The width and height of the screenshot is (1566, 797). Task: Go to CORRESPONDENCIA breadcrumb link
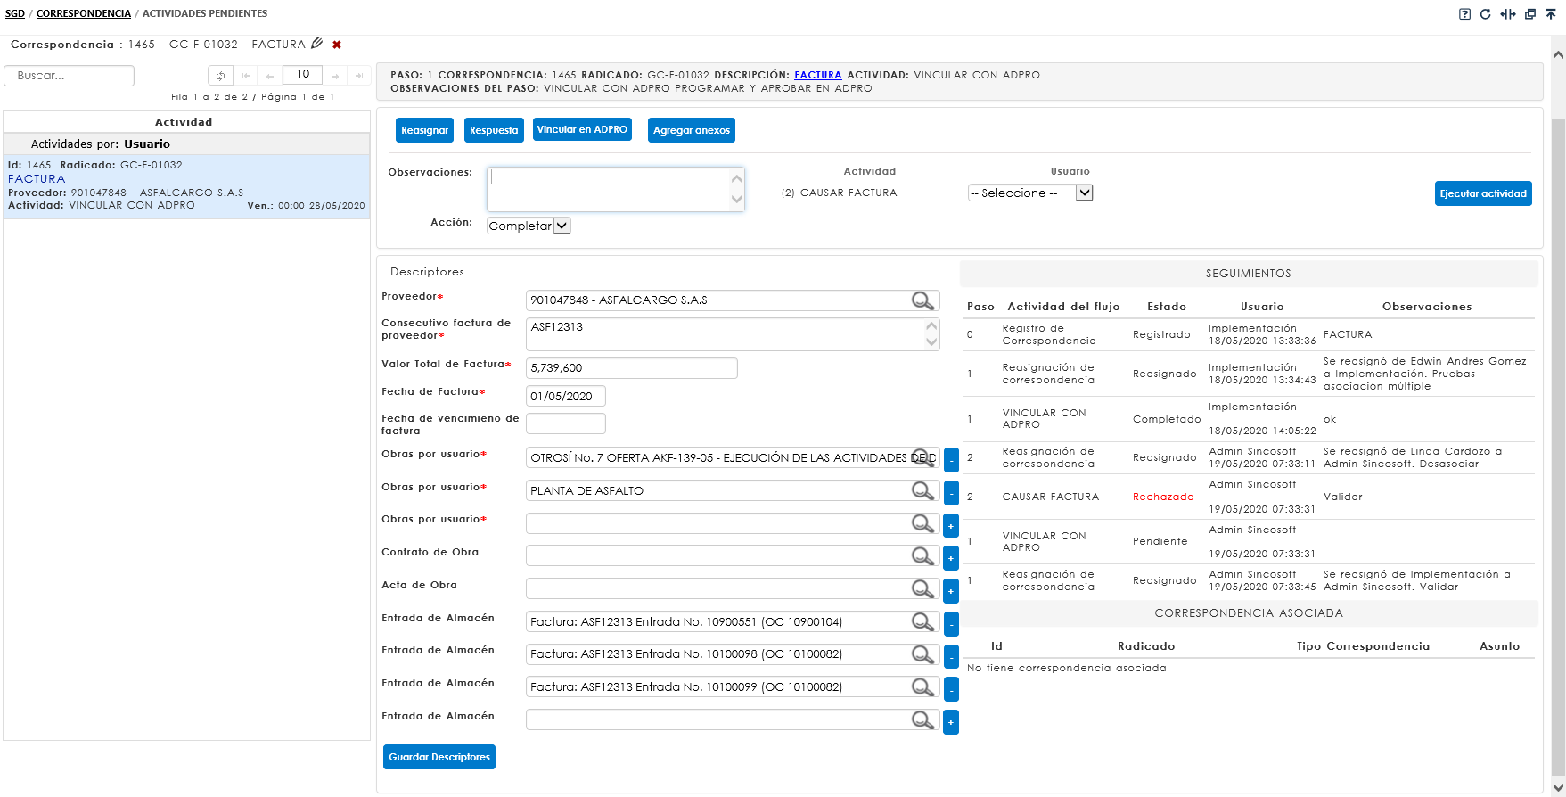pyautogui.click(x=84, y=13)
